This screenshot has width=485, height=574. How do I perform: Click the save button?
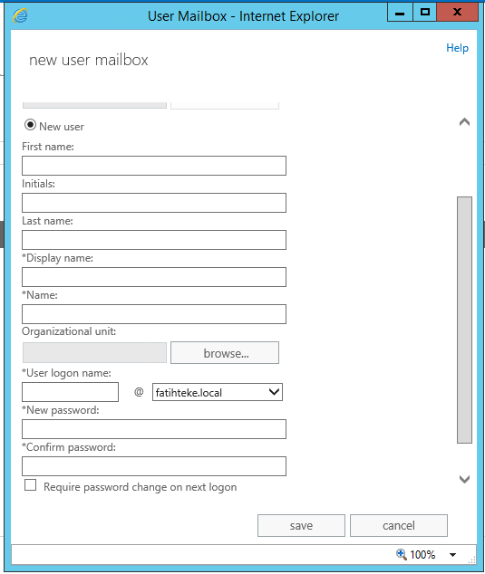pos(301,526)
